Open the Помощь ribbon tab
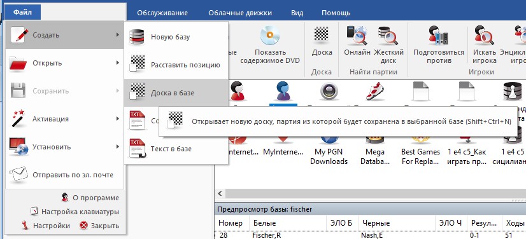 336,13
